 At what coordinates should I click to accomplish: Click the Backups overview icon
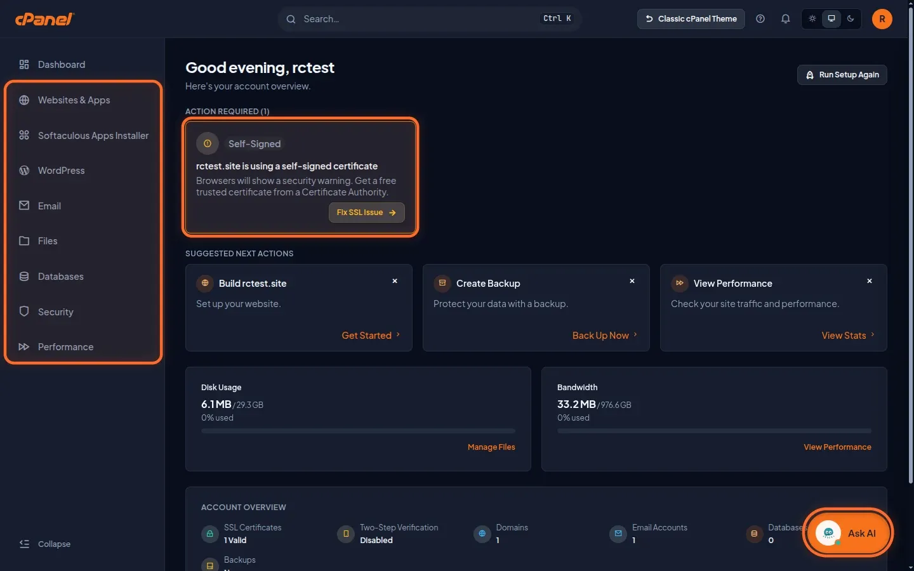click(210, 565)
